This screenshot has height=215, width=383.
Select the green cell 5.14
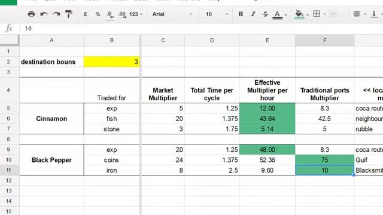click(268, 129)
